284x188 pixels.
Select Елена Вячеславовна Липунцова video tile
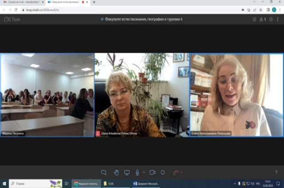pos(237,95)
